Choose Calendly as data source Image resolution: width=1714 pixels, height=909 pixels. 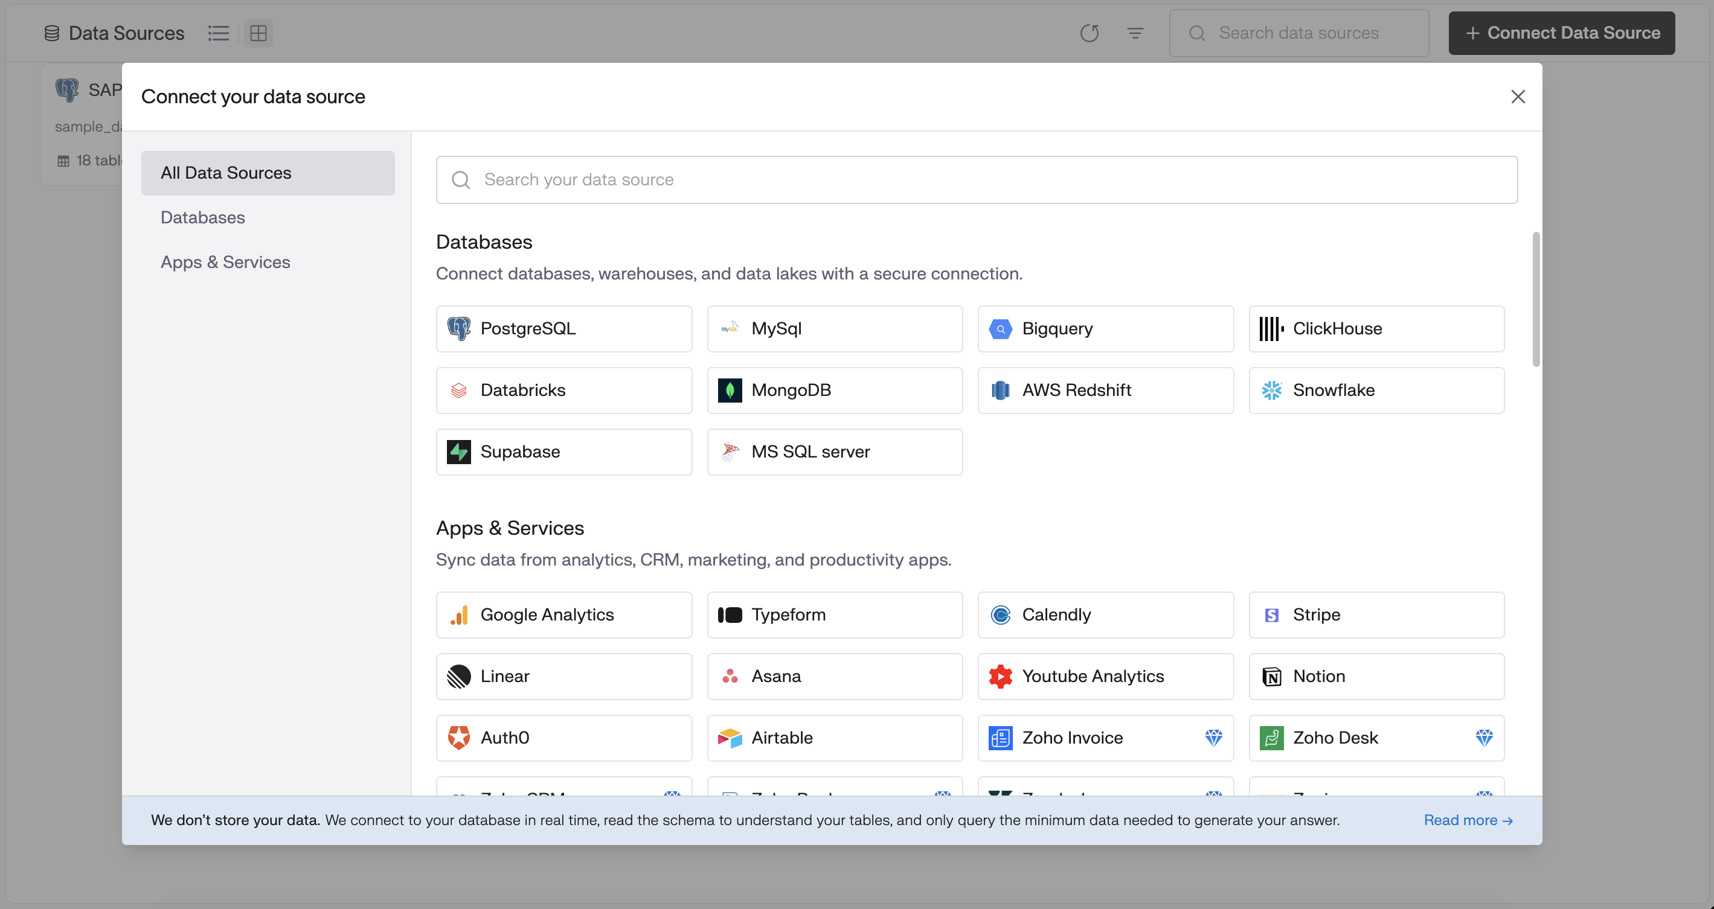click(1105, 615)
